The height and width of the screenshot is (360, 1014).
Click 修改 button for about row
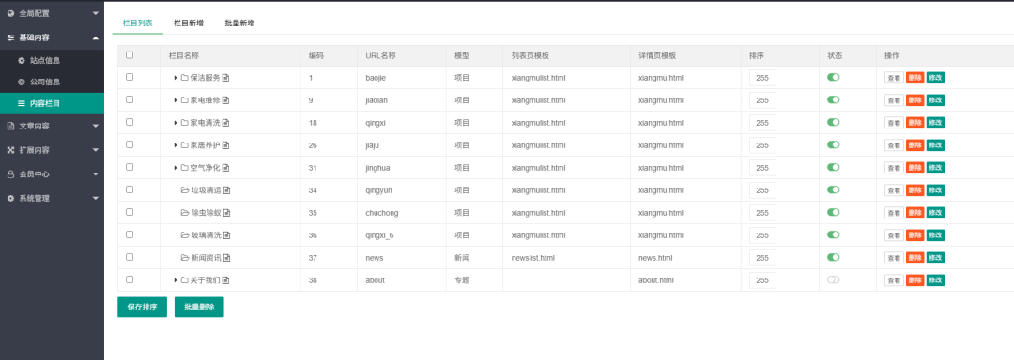pyautogui.click(x=935, y=280)
